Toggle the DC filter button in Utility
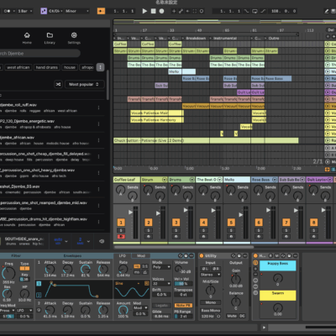 coord(242,316)
